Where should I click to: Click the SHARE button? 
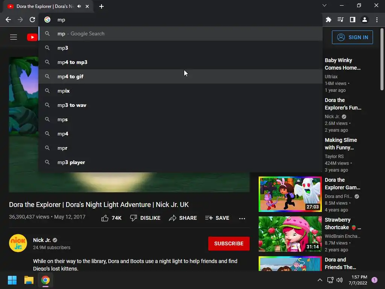(x=183, y=218)
